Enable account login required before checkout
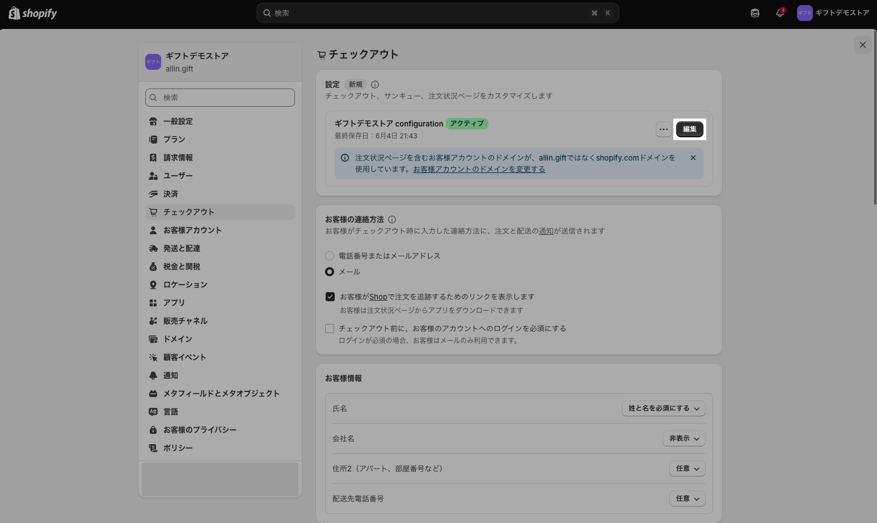 pyautogui.click(x=330, y=328)
